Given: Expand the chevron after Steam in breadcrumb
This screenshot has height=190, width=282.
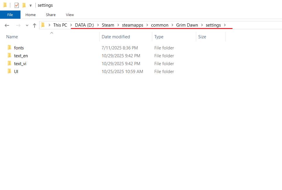Looking at the screenshot, I should (x=118, y=25).
